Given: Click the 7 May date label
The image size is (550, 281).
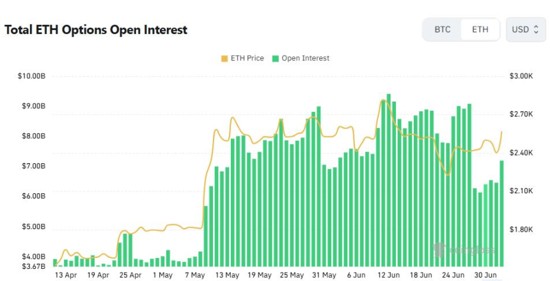Looking at the screenshot, I should [x=194, y=275].
